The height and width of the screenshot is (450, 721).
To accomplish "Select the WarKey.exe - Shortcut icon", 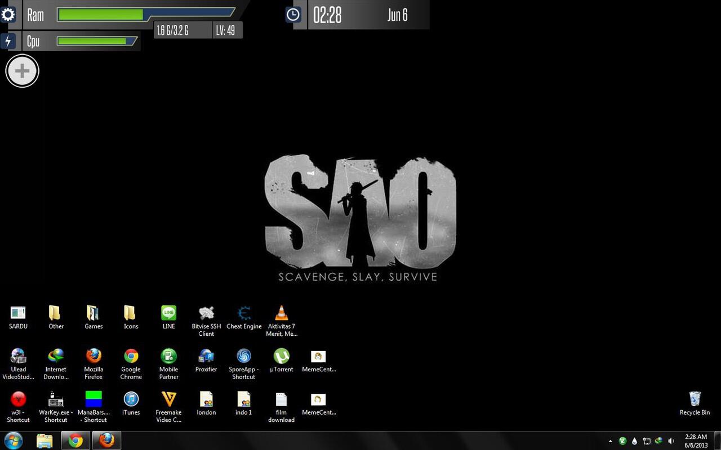I will [56, 407].
